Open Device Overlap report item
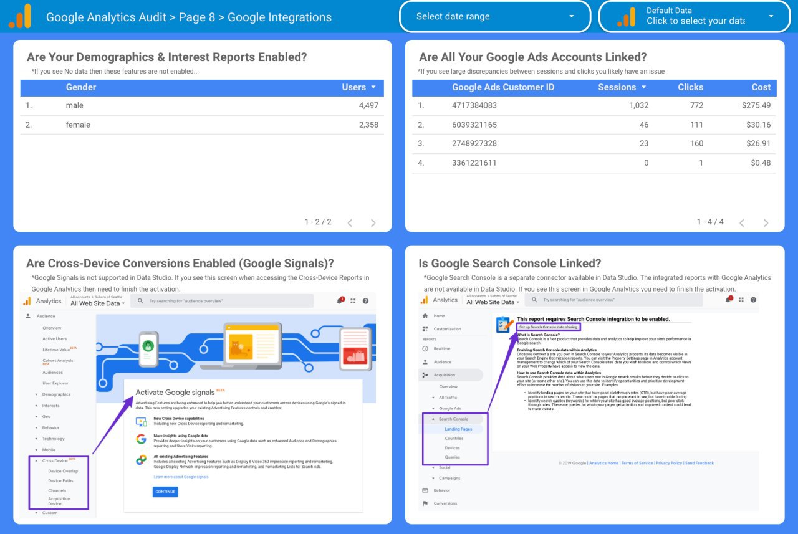798x534 pixels. (x=63, y=471)
